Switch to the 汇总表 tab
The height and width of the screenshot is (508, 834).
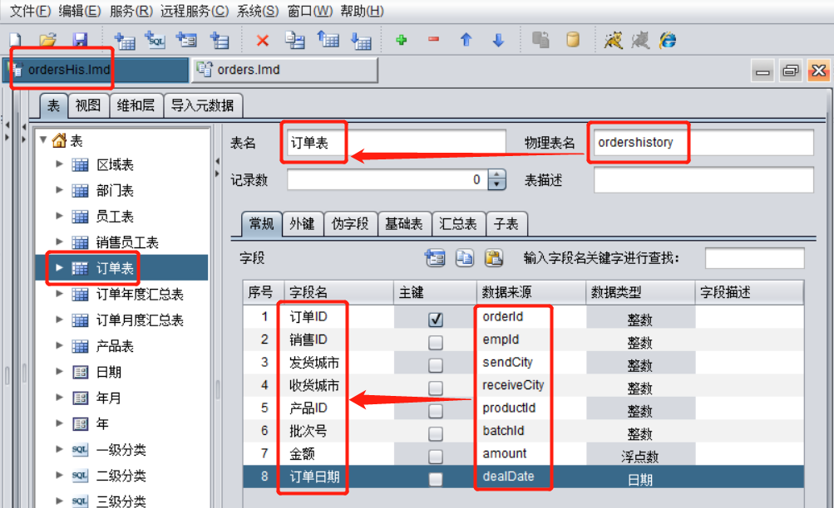tap(458, 224)
